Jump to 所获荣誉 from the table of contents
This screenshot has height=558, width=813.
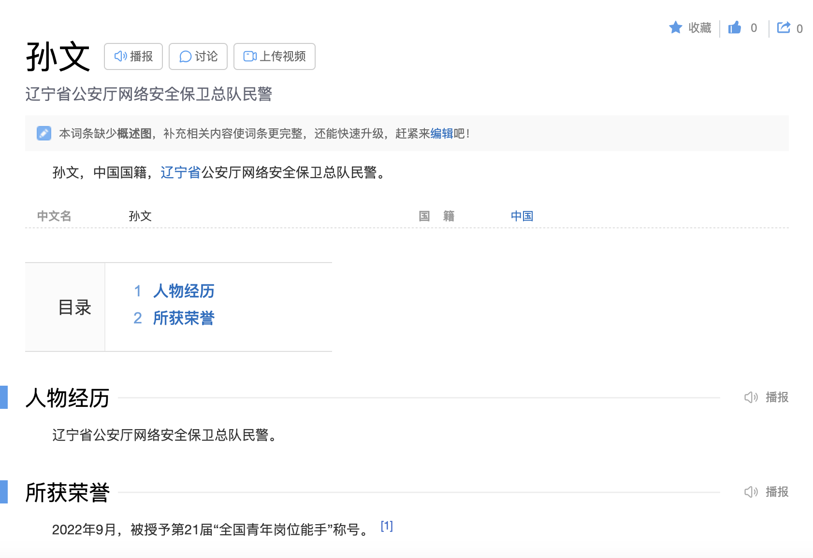(x=184, y=318)
